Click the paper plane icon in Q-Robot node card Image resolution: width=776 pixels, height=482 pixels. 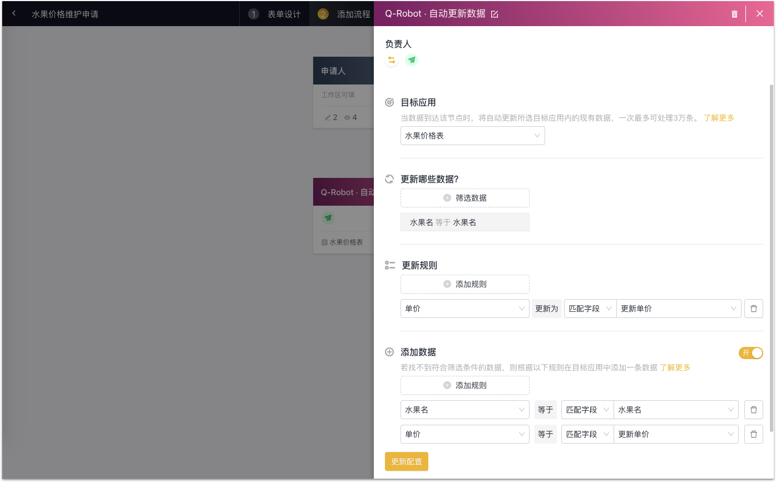[328, 218]
